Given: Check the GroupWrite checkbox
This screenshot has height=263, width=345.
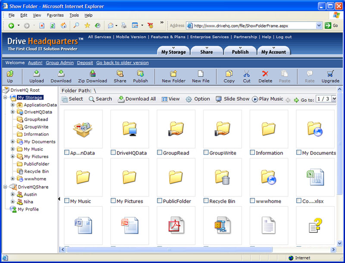Looking at the screenshot, I should [206, 152].
